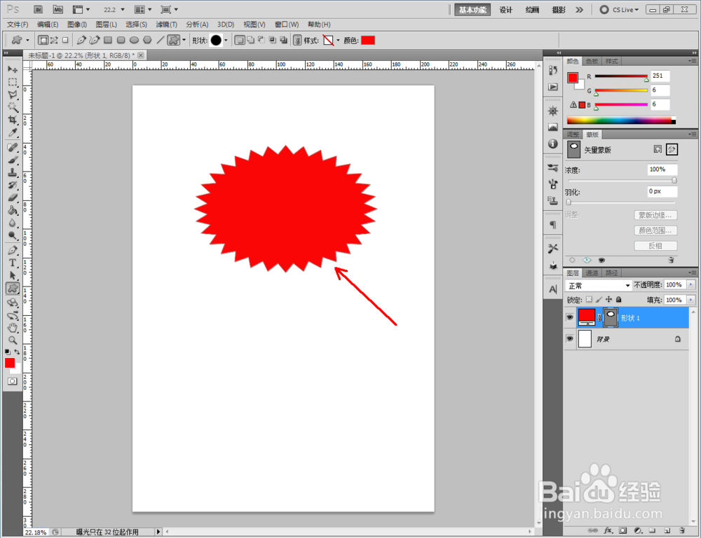
Task: Click the R value input field
Action: 660,76
